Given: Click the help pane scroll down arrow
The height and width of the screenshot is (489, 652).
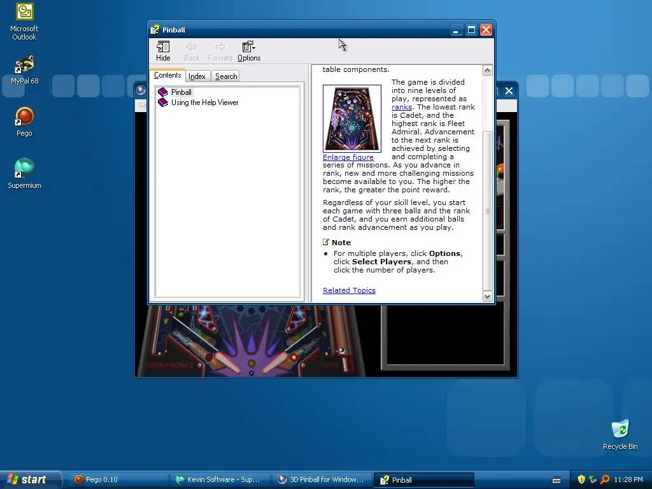Looking at the screenshot, I should click(x=487, y=296).
